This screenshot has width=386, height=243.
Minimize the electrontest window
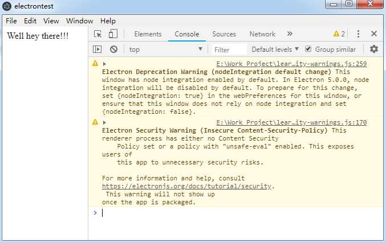(334, 4)
